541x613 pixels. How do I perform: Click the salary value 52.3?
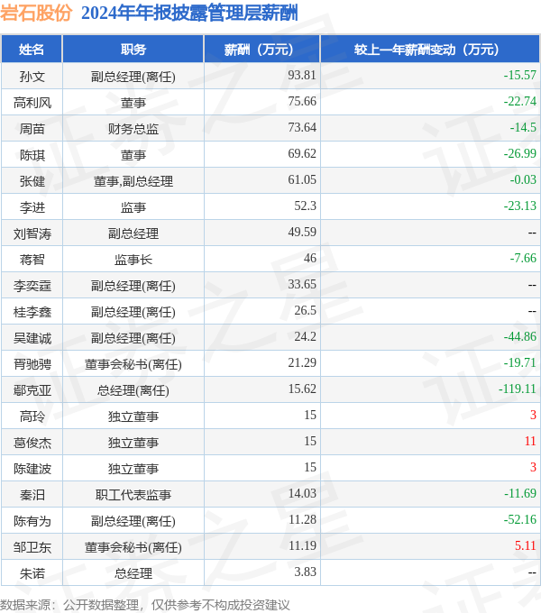[x=305, y=206]
